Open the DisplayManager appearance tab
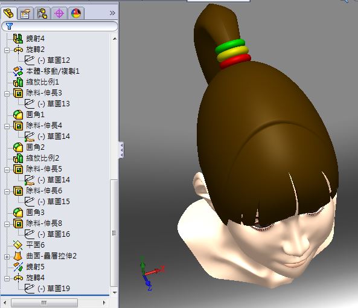This screenshot has width=358, height=308. [76, 13]
